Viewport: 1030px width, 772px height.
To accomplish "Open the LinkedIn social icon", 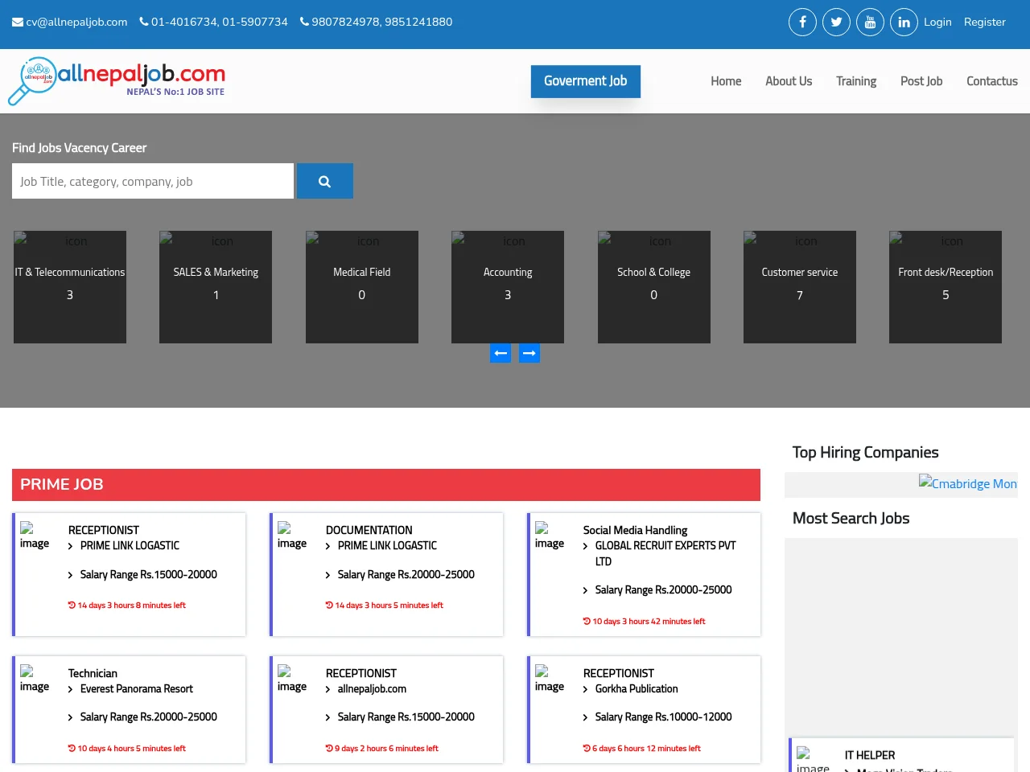I will 904,22.
